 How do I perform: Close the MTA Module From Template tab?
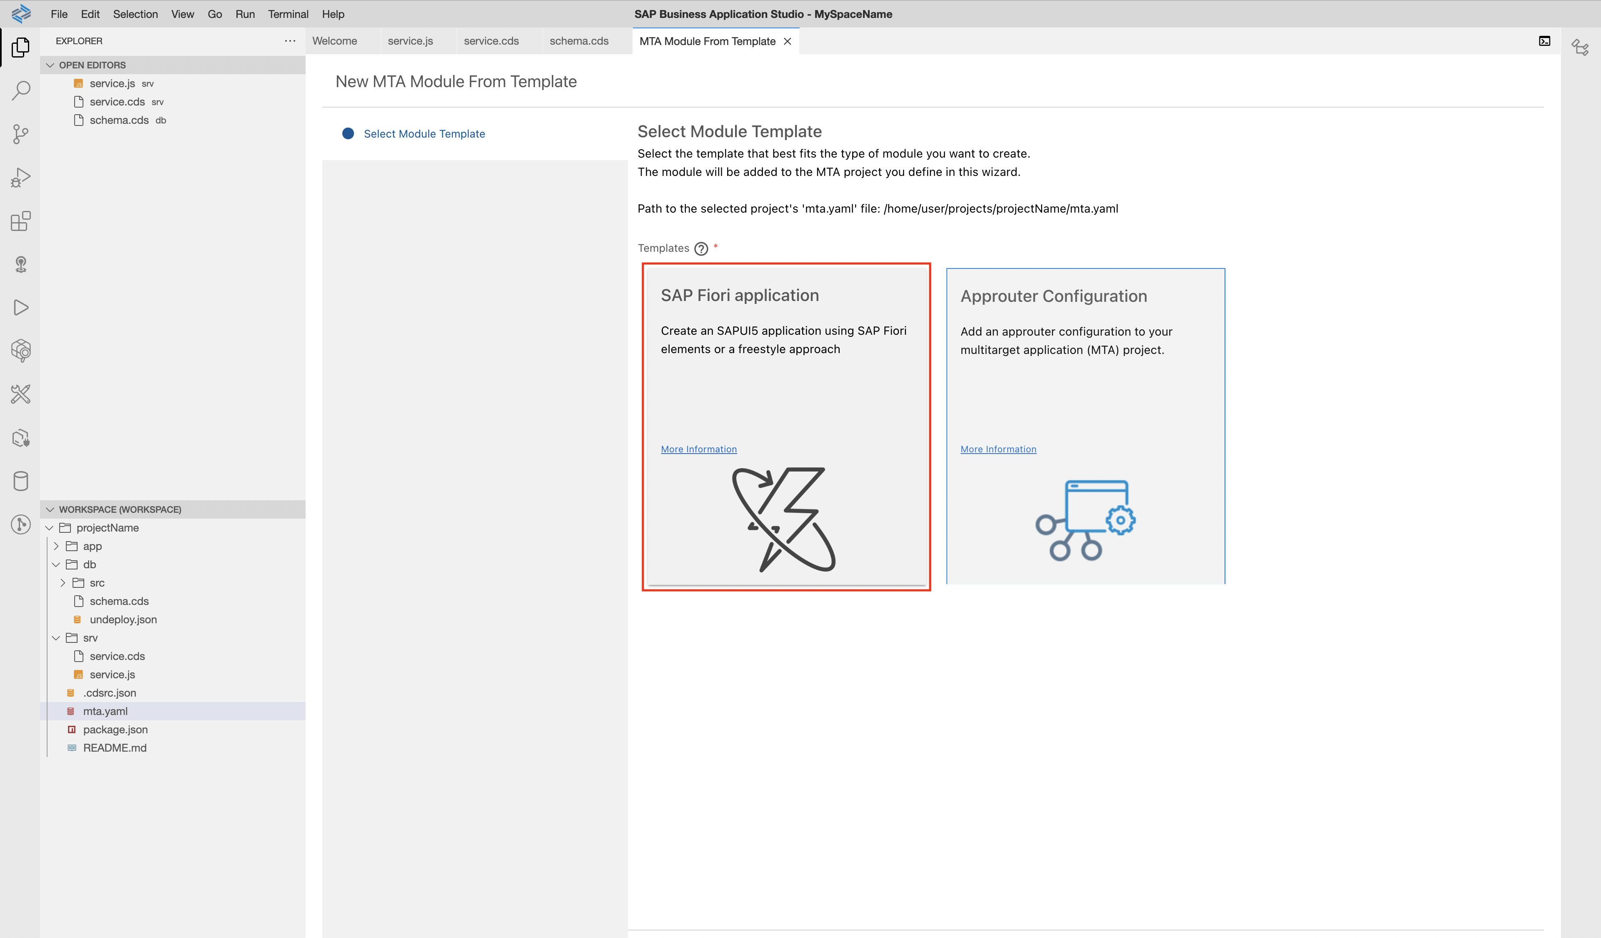point(787,41)
